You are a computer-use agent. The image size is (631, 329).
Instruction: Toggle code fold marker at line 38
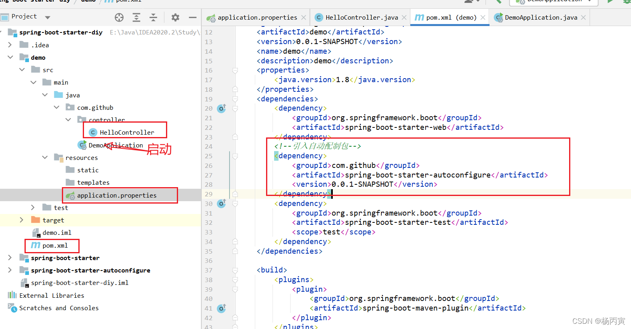[235, 280]
